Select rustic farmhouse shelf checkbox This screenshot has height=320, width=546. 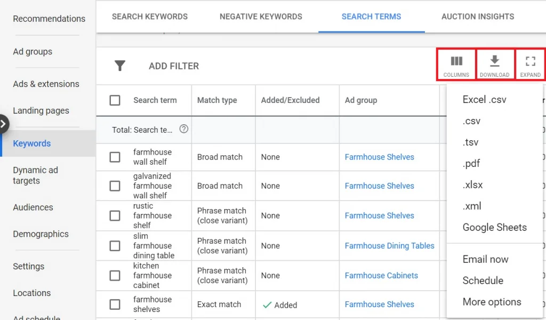[115, 215]
